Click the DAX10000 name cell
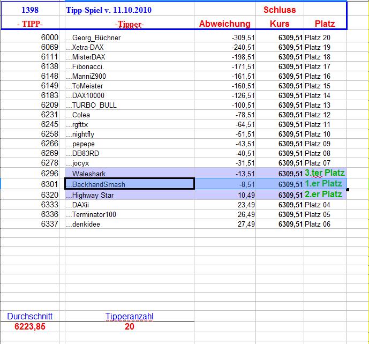This screenshot has width=369, height=344. pos(130,95)
